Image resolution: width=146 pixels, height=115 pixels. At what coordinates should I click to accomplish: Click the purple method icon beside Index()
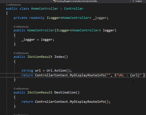point(133,1)
